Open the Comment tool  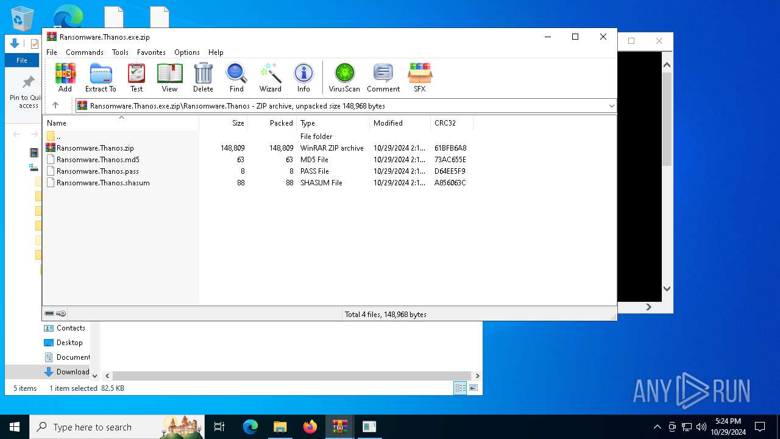tap(383, 77)
